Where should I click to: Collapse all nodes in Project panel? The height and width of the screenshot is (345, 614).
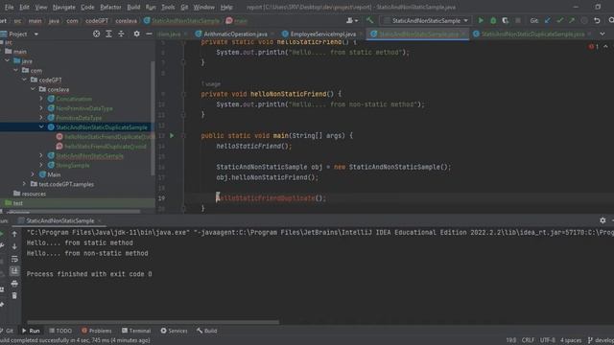coord(121,34)
